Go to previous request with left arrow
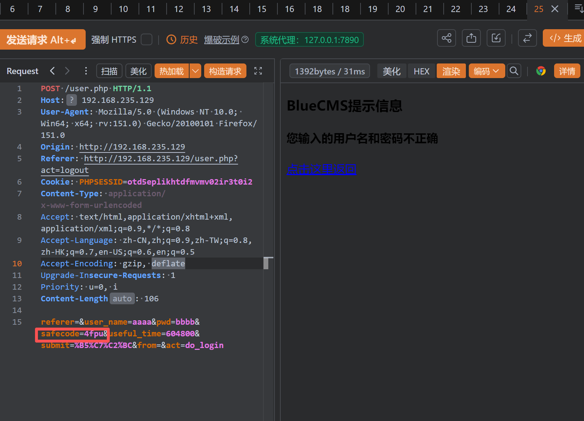 click(52, 71)
